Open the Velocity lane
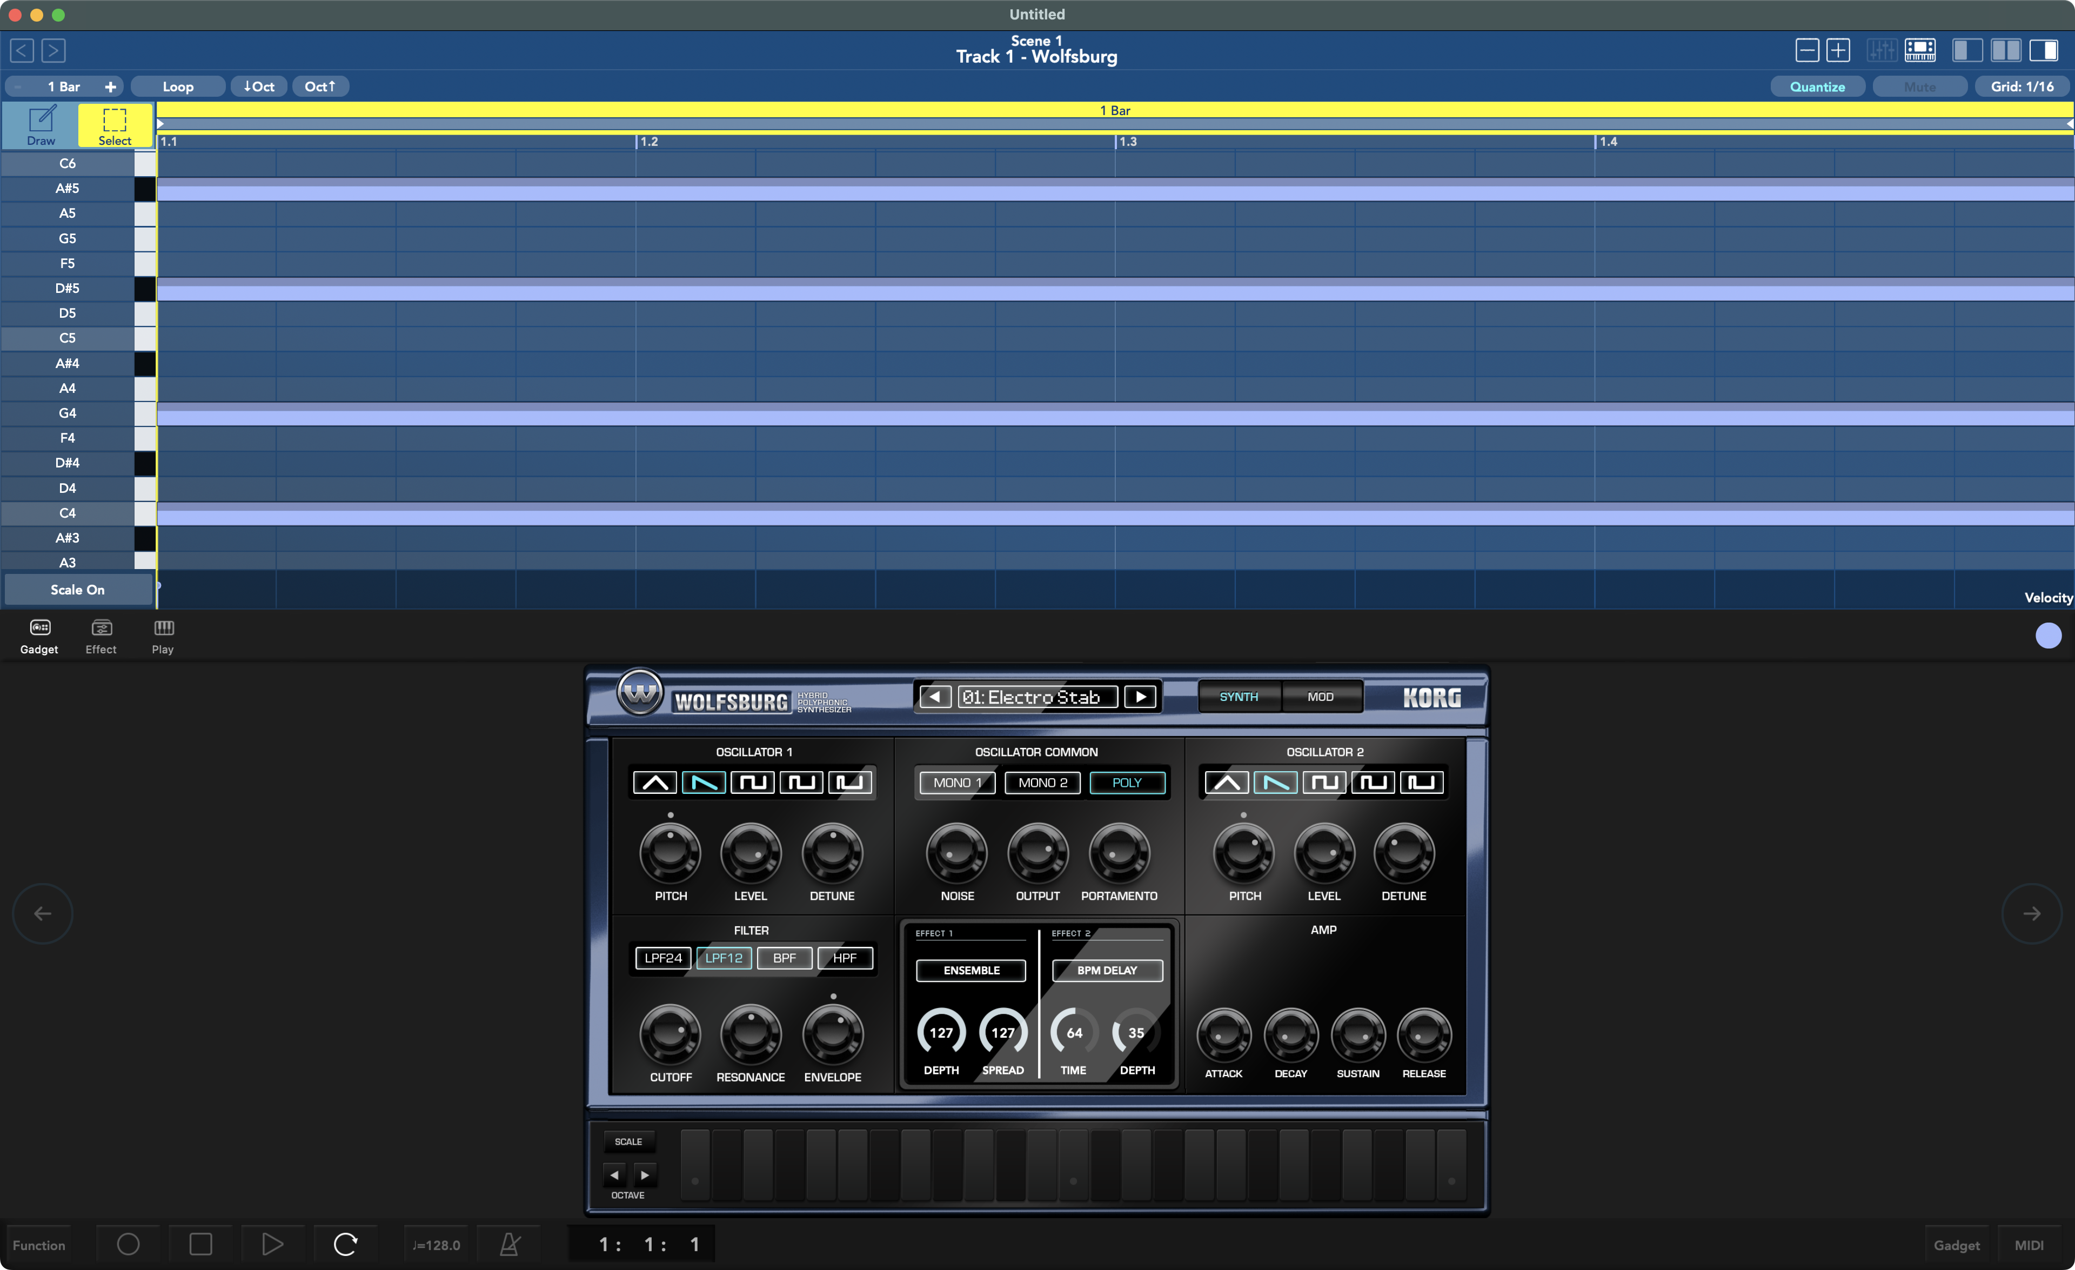This screenshot has height=1270, width=2075. (x=2048, y=597)
